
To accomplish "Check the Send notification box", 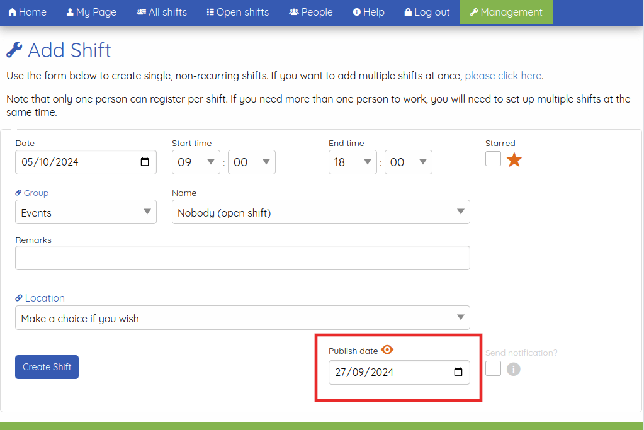I will 493,368.
